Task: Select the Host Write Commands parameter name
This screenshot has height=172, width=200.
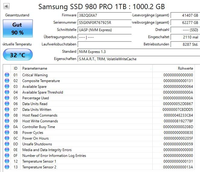Action: tap(40, 121)
